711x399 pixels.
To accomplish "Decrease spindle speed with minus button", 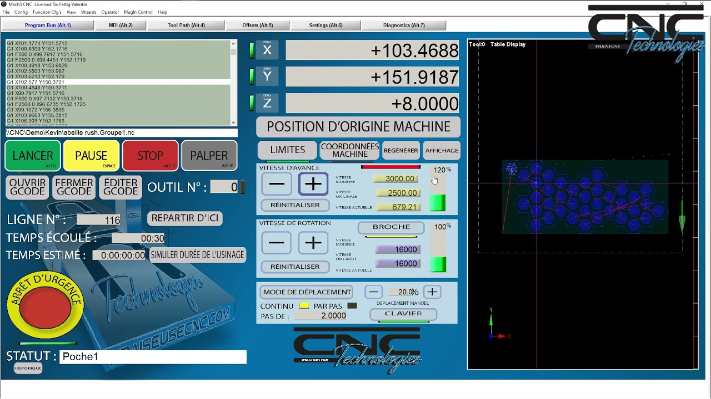I will (277, 243).
